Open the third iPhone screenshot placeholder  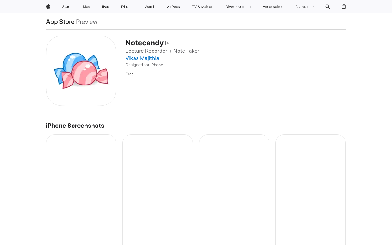pyautogui.click(x=234, y=190)
